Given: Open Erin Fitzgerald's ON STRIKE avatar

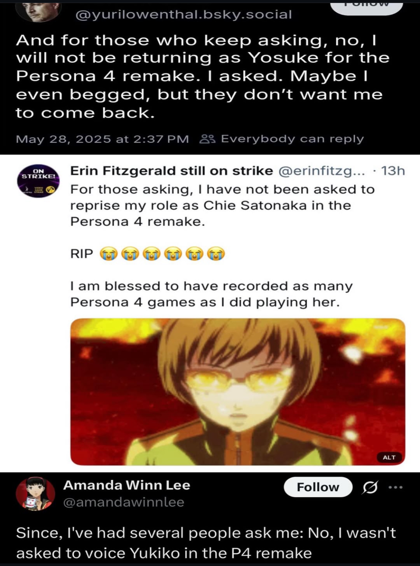Looking at the screenshot, I should click(38, 181).
